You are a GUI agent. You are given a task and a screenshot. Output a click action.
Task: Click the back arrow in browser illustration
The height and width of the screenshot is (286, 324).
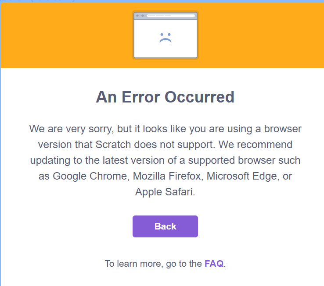pos(137,16)
